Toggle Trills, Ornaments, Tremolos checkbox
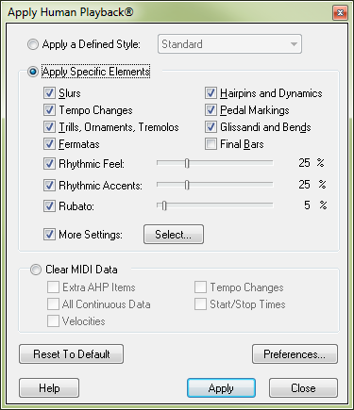The image size is (354, 410). (49, 127)
